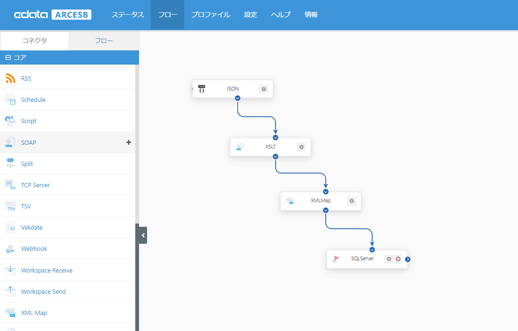Image resolution: width=518 pixels, height=331 pixels.
Task: Choose the Validate connector entry
Action: (32, 228)
